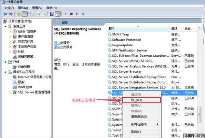Screen dimensions: 205x138
Task: Open the 查看(V) menu
Action: click(x=37, y=8)
